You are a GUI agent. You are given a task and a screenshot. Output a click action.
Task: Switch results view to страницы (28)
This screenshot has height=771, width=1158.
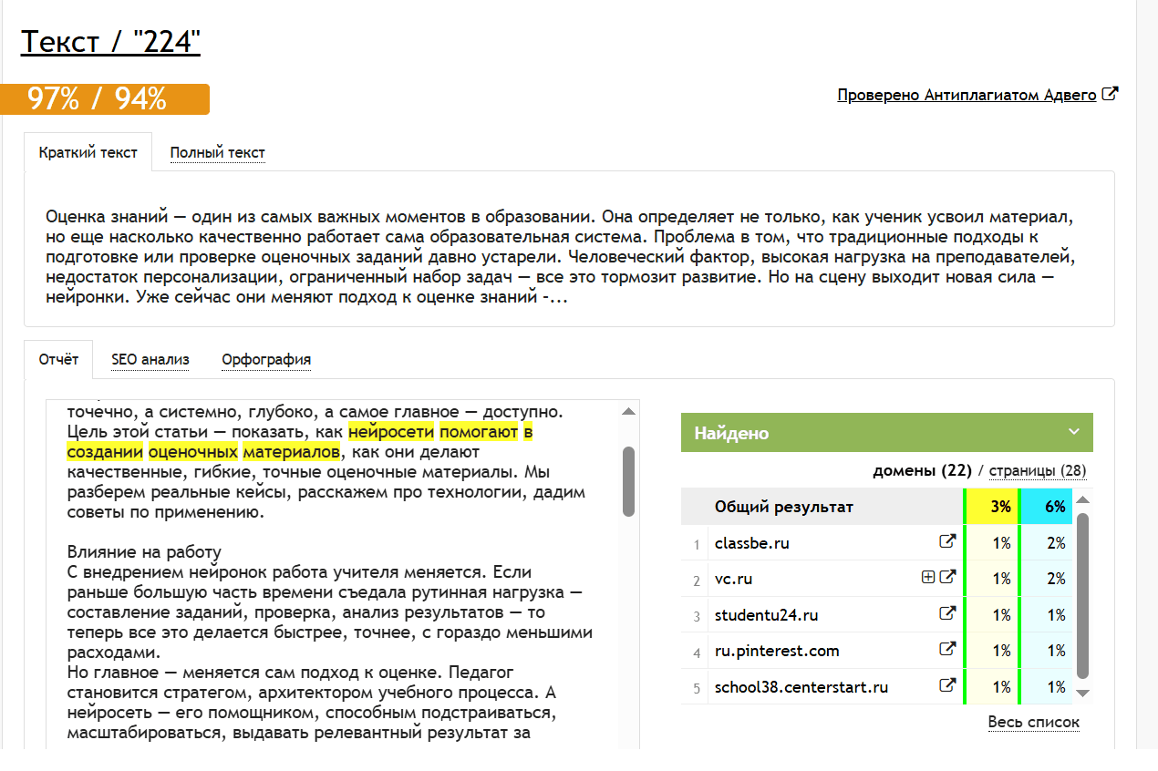coord(1038,471)
